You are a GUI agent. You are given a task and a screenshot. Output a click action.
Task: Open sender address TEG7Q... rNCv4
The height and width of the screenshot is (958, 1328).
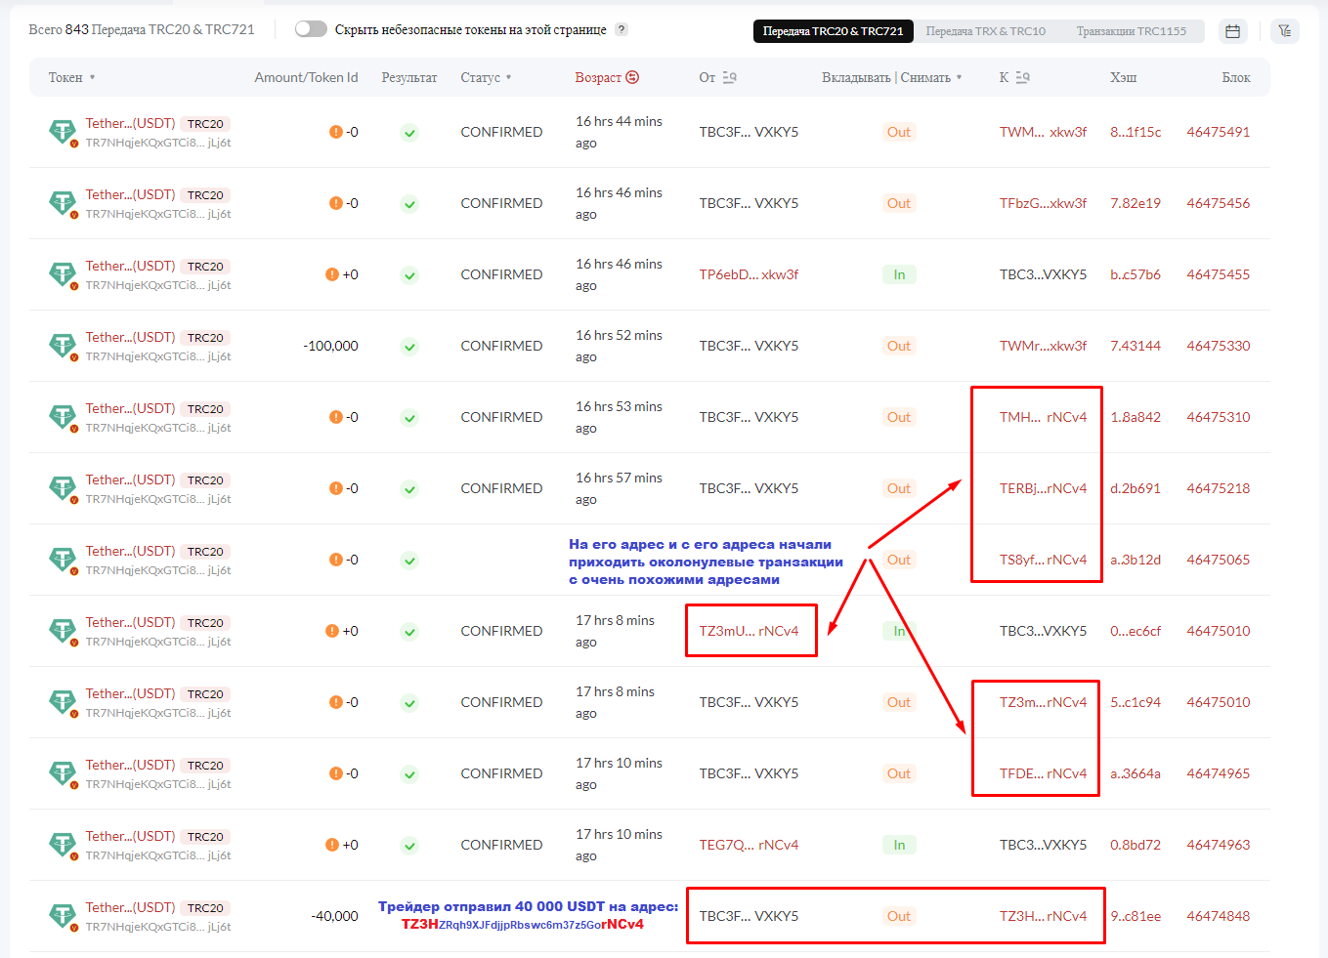click(x=749, y=845)
